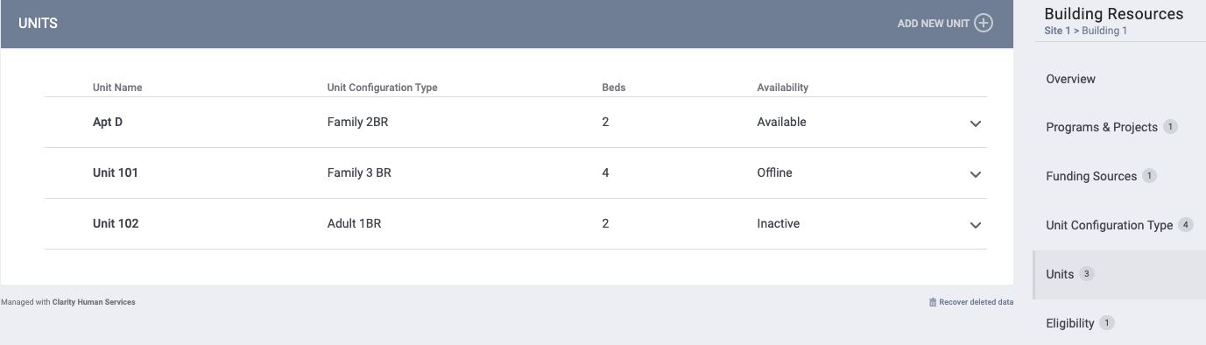This screenshot has height=345, width=1206.
Task: Click the ADD NEW UNIT text button
Action: tap(933, 24)
